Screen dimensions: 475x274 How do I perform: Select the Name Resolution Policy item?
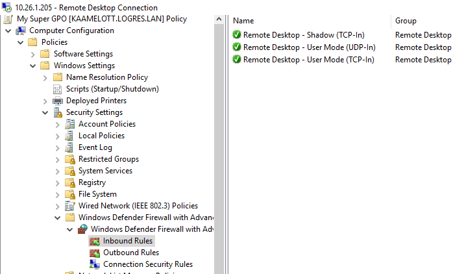pos(106,77)
